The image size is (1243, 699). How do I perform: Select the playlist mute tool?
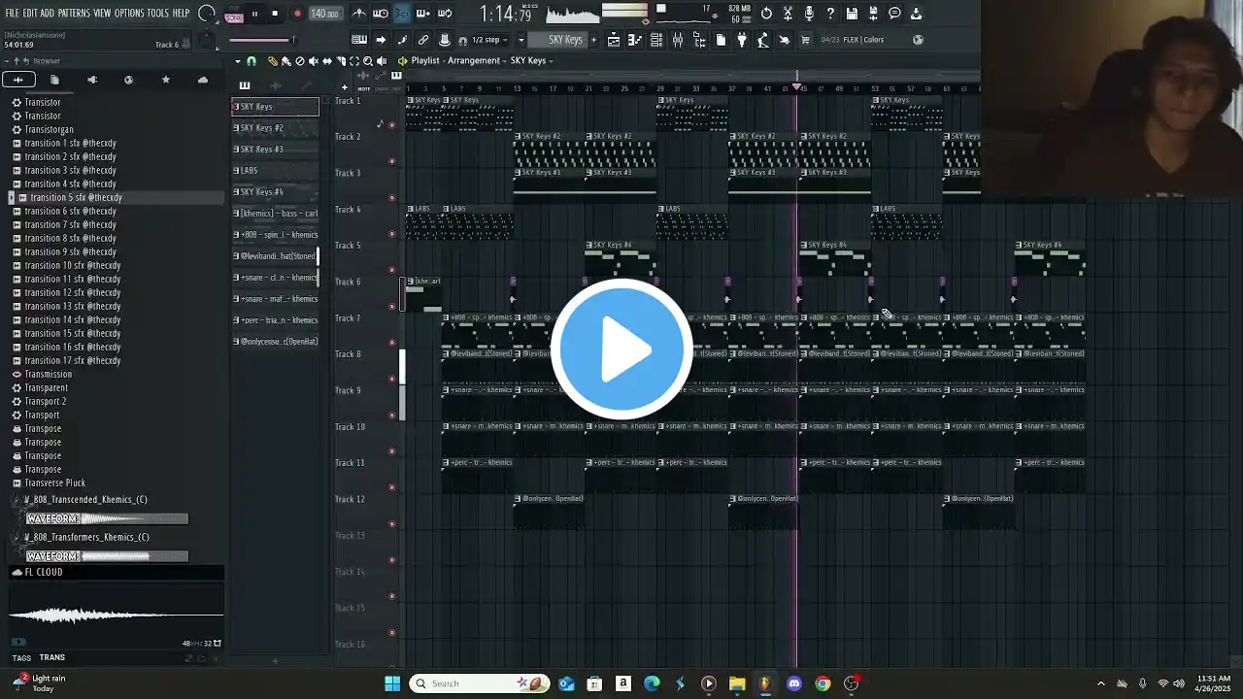click(x=313, y=60)
